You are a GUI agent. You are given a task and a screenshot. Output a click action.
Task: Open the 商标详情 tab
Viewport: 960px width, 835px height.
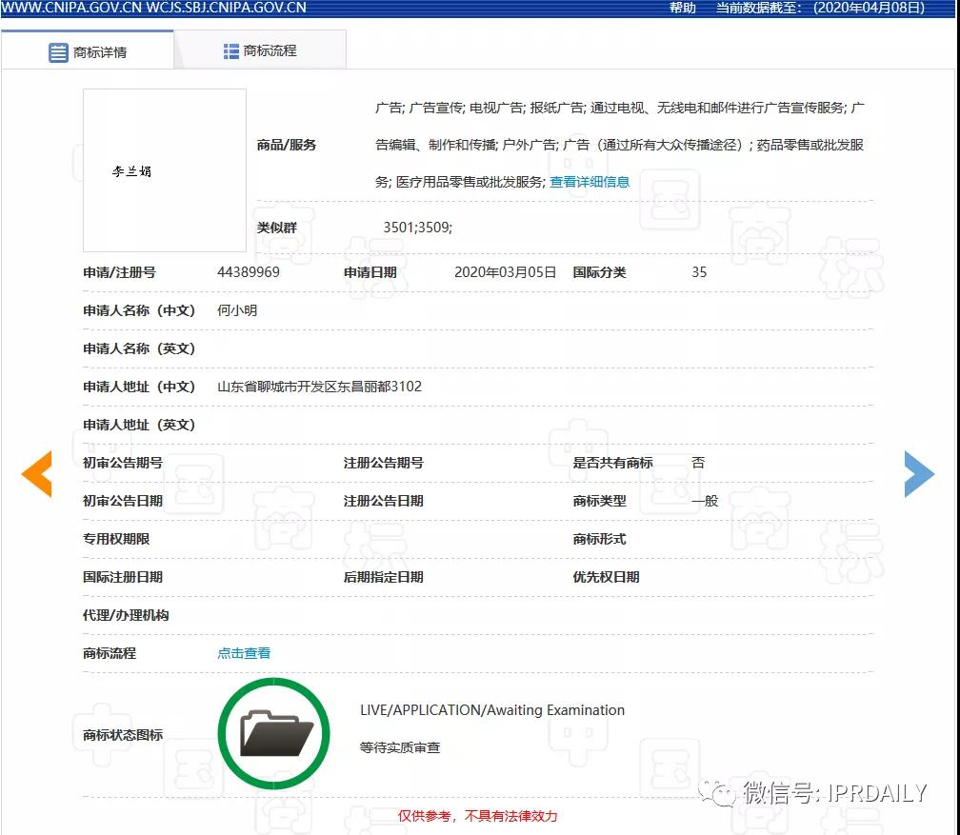pyautogui.click(x=88, y=51)
